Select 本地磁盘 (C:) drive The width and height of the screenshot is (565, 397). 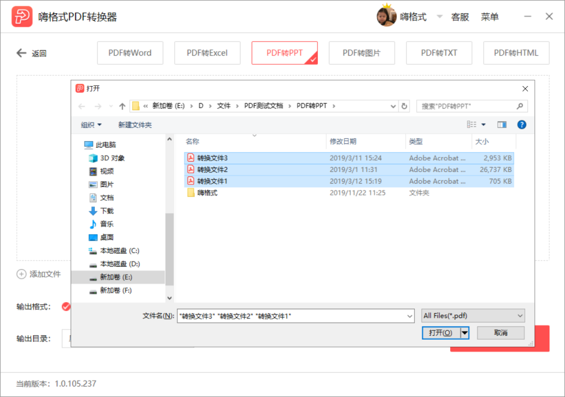coord(114,251)
